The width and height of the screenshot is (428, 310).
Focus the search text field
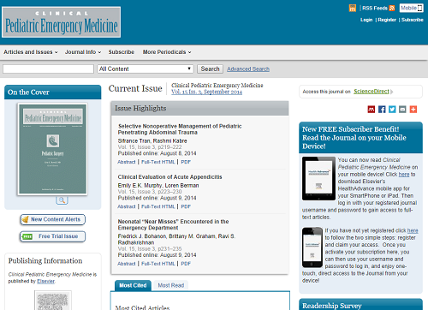tap(48, 69)
